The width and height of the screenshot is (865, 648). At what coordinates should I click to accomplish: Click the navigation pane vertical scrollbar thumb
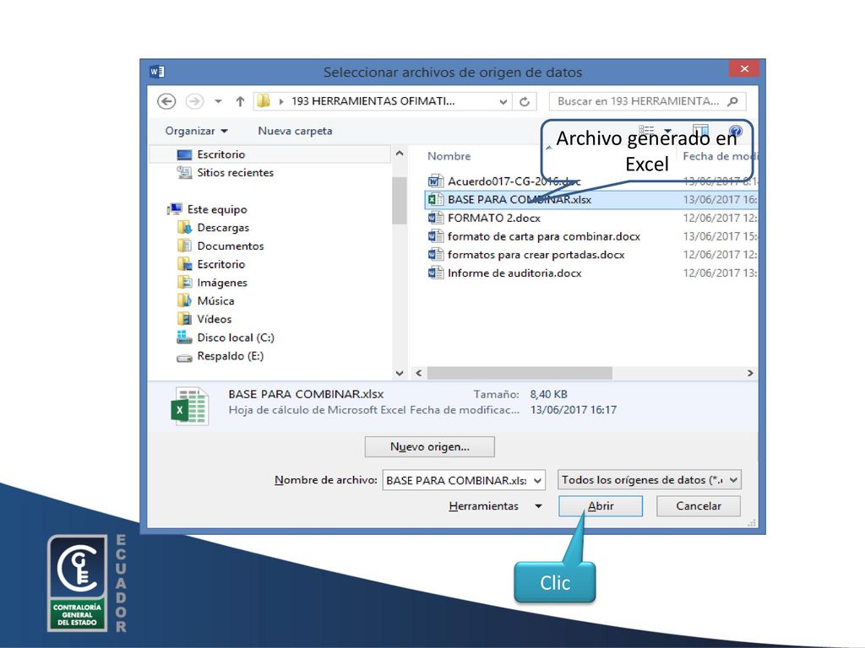tap(400, 201)
